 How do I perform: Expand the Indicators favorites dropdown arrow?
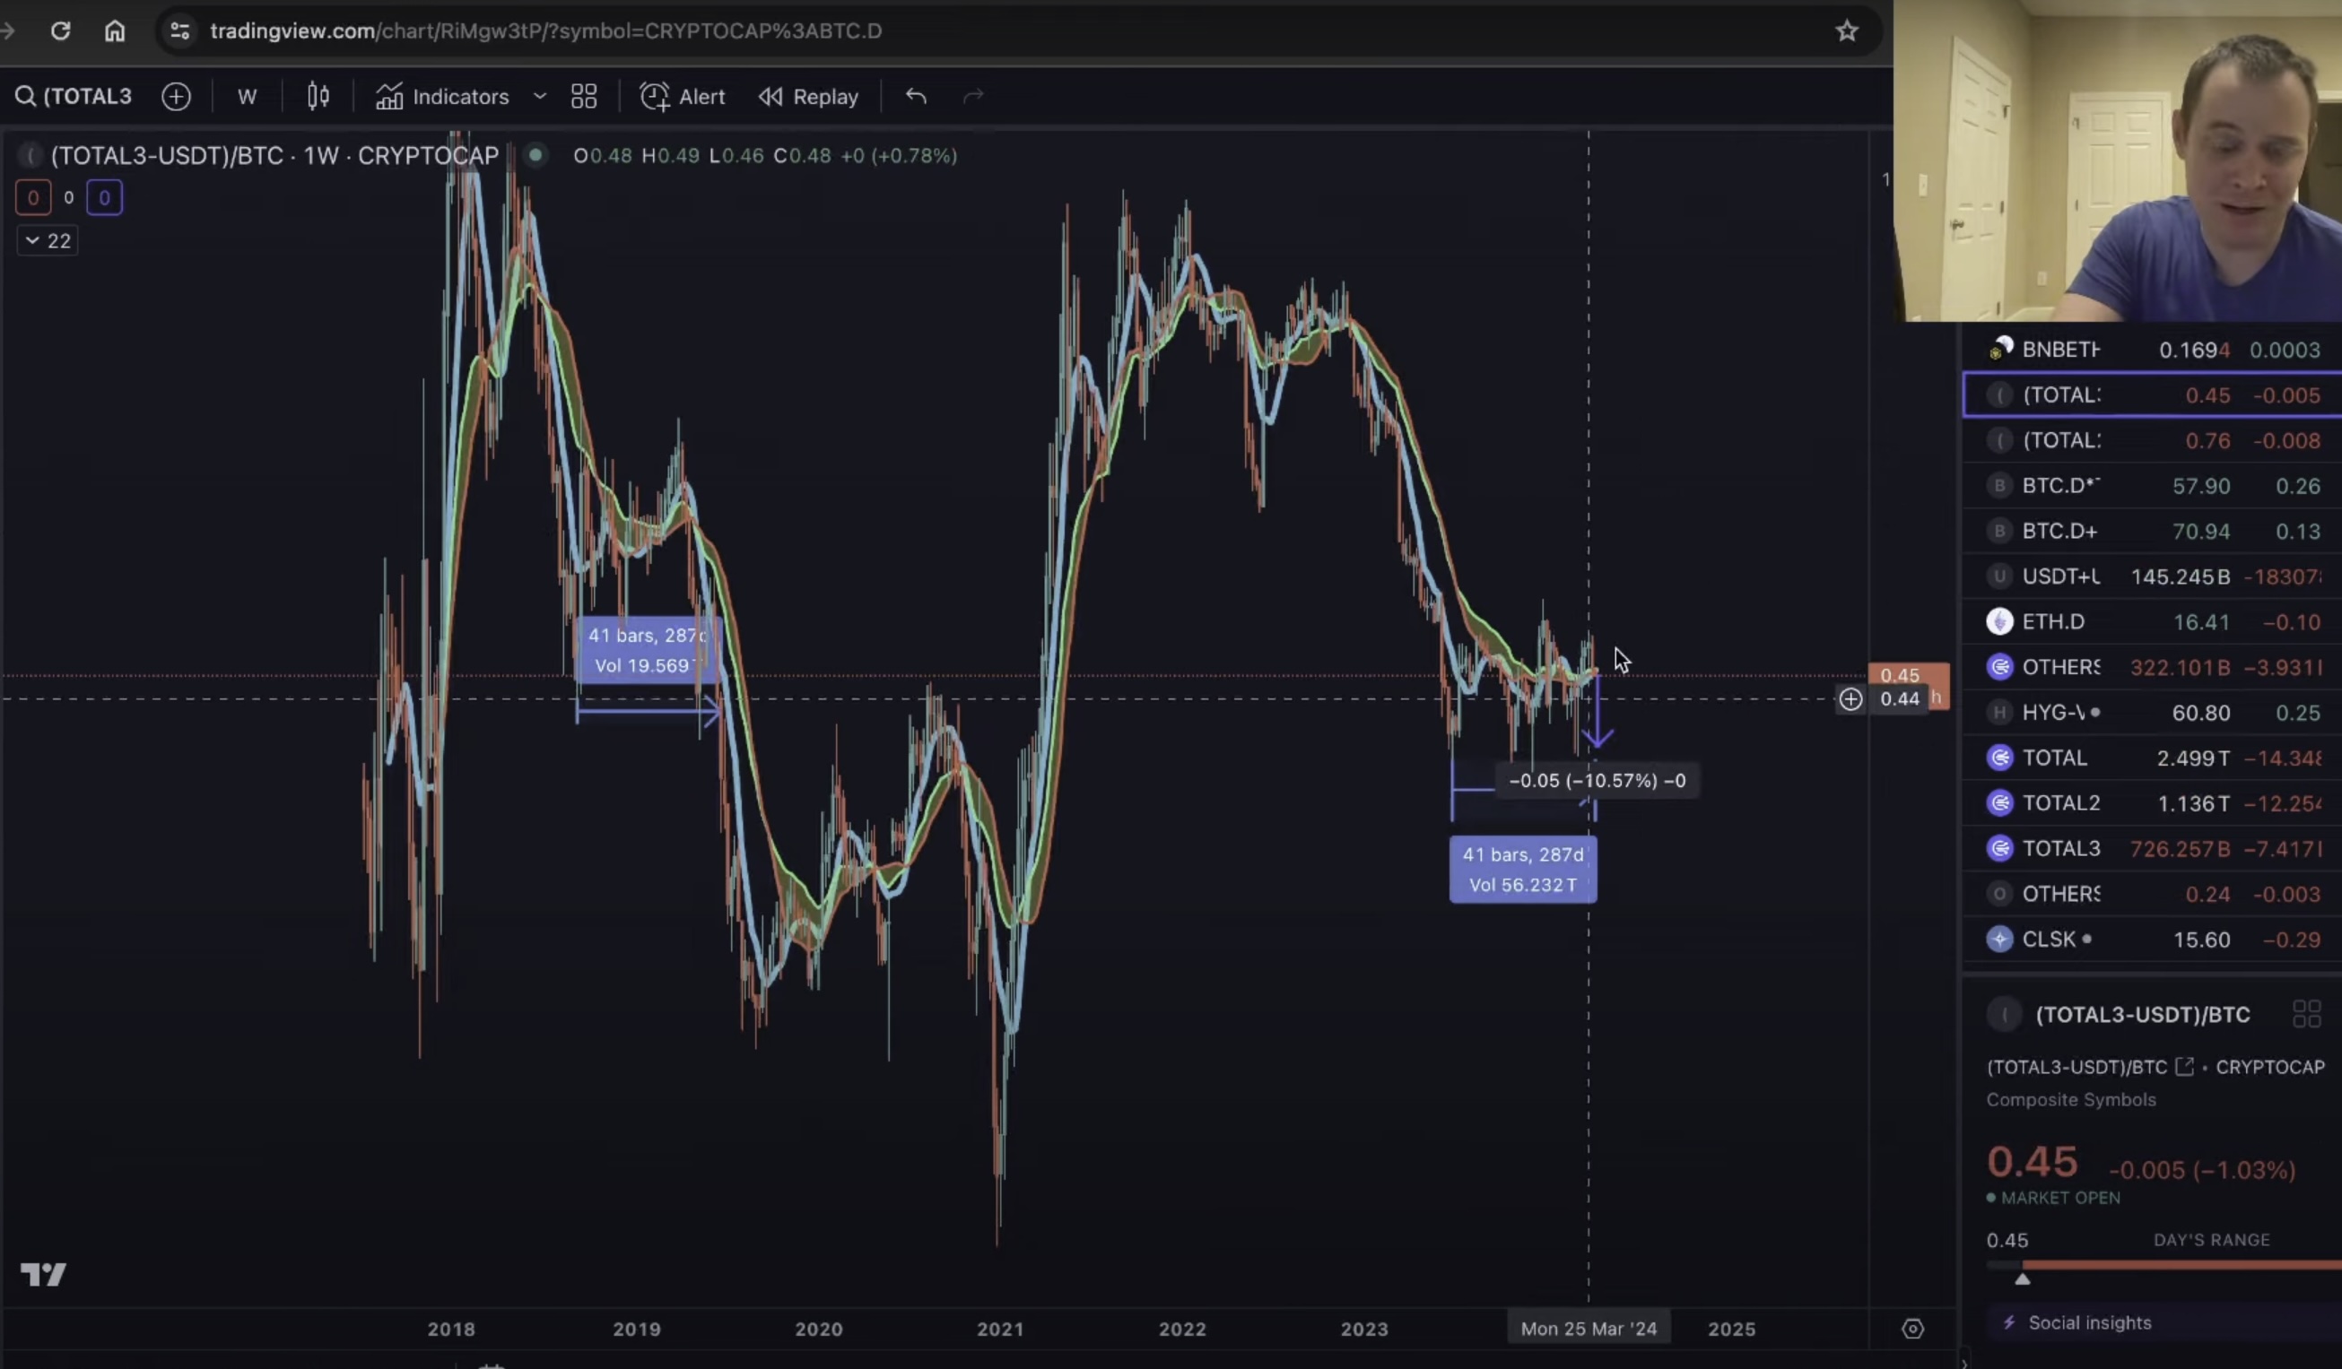pos(539,97)
